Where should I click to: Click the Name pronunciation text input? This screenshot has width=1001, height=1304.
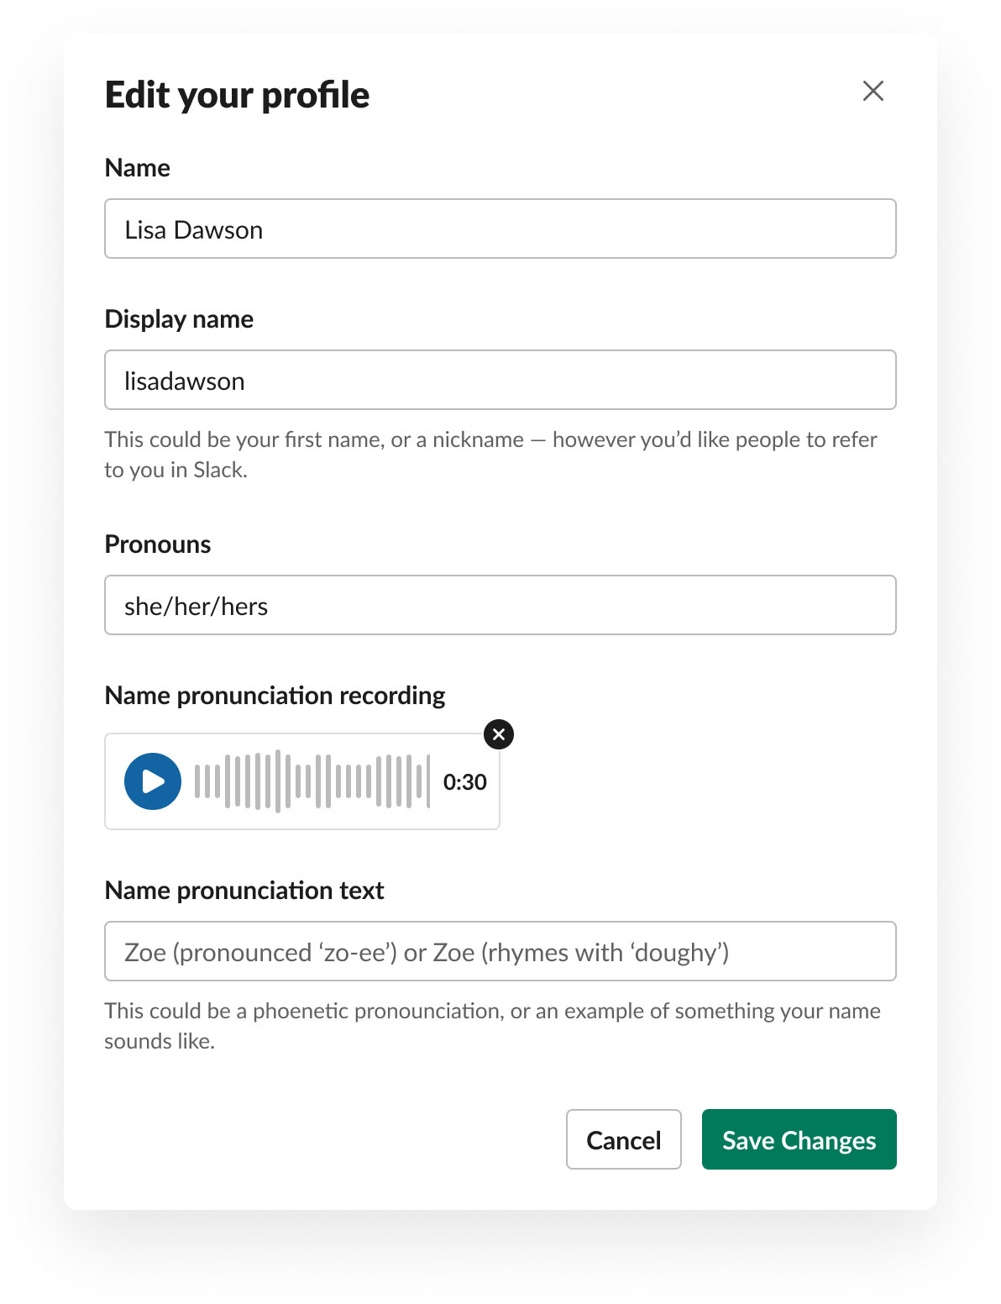pyautogui.click(x=500, y=951)
